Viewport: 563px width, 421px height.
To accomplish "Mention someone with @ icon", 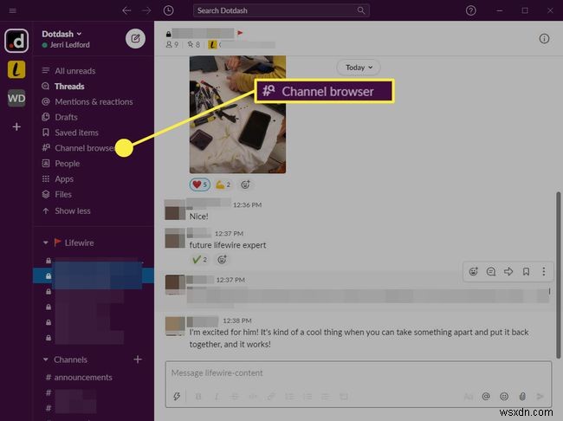I will [x=486, y=397].
